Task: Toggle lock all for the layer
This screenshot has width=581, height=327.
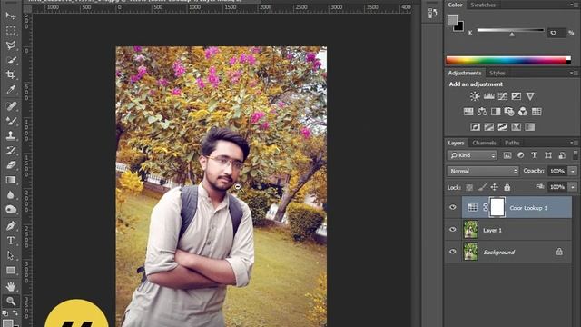Action: coord(507,188)
